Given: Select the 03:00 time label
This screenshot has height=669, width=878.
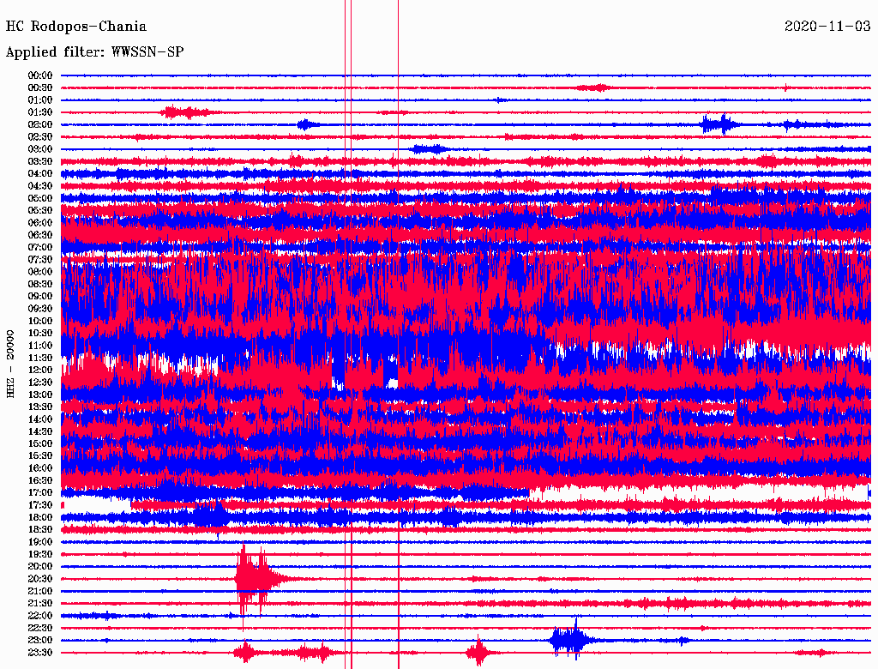Looking at the screenshot, I should [40, 149].
